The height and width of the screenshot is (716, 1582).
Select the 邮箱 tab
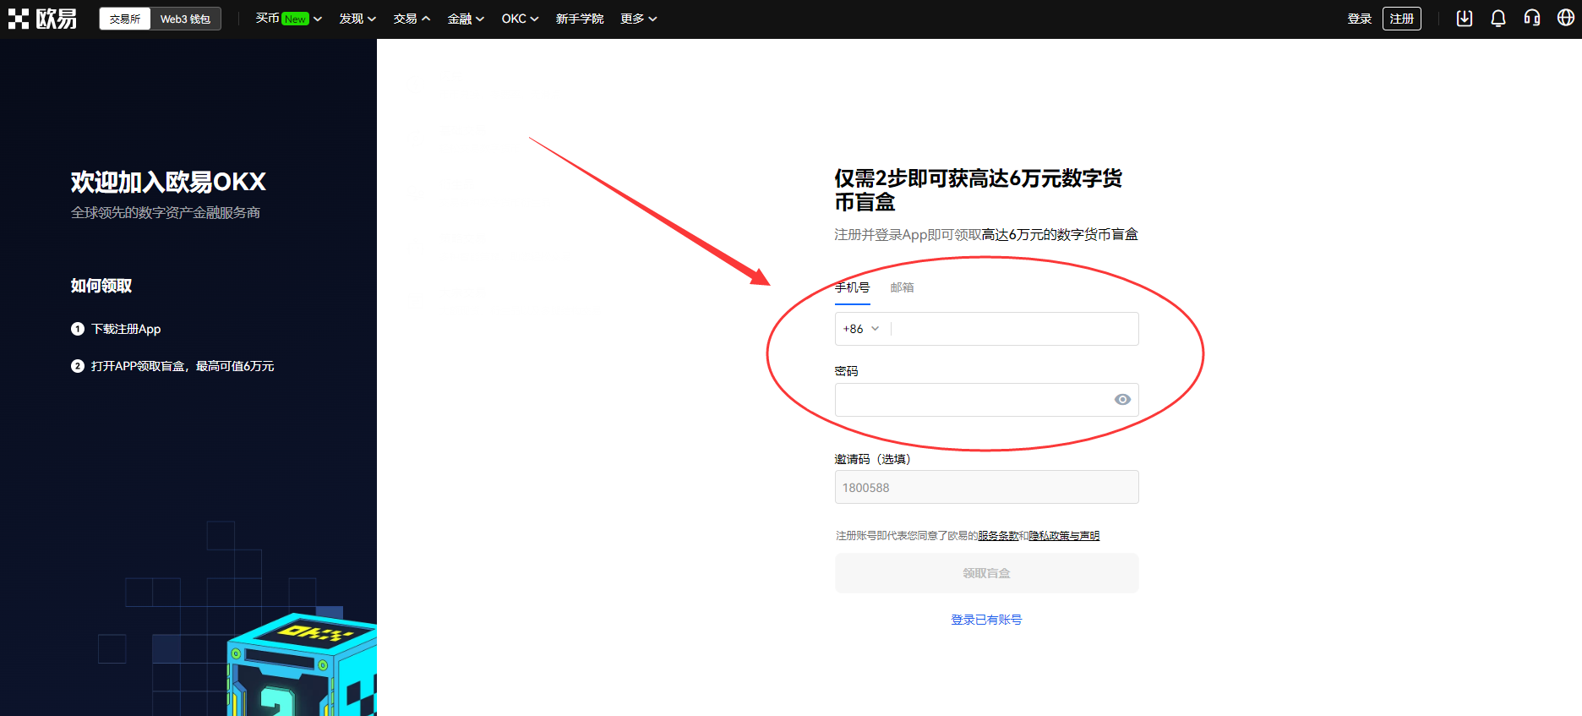tap(902, 287)
